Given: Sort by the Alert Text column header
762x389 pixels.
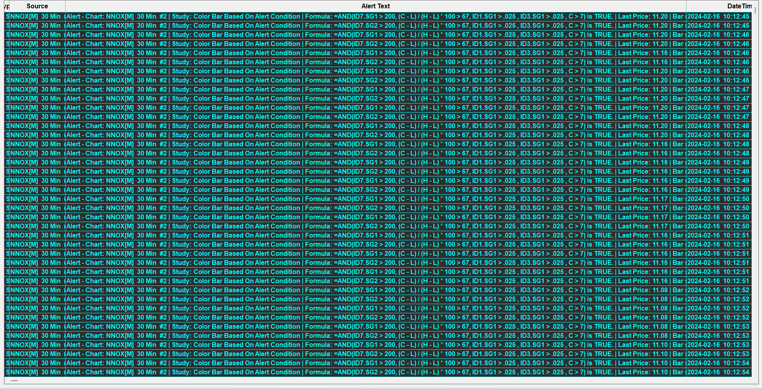Looking at the screenshot, I should pyautogui.click(x=375, y=6).
